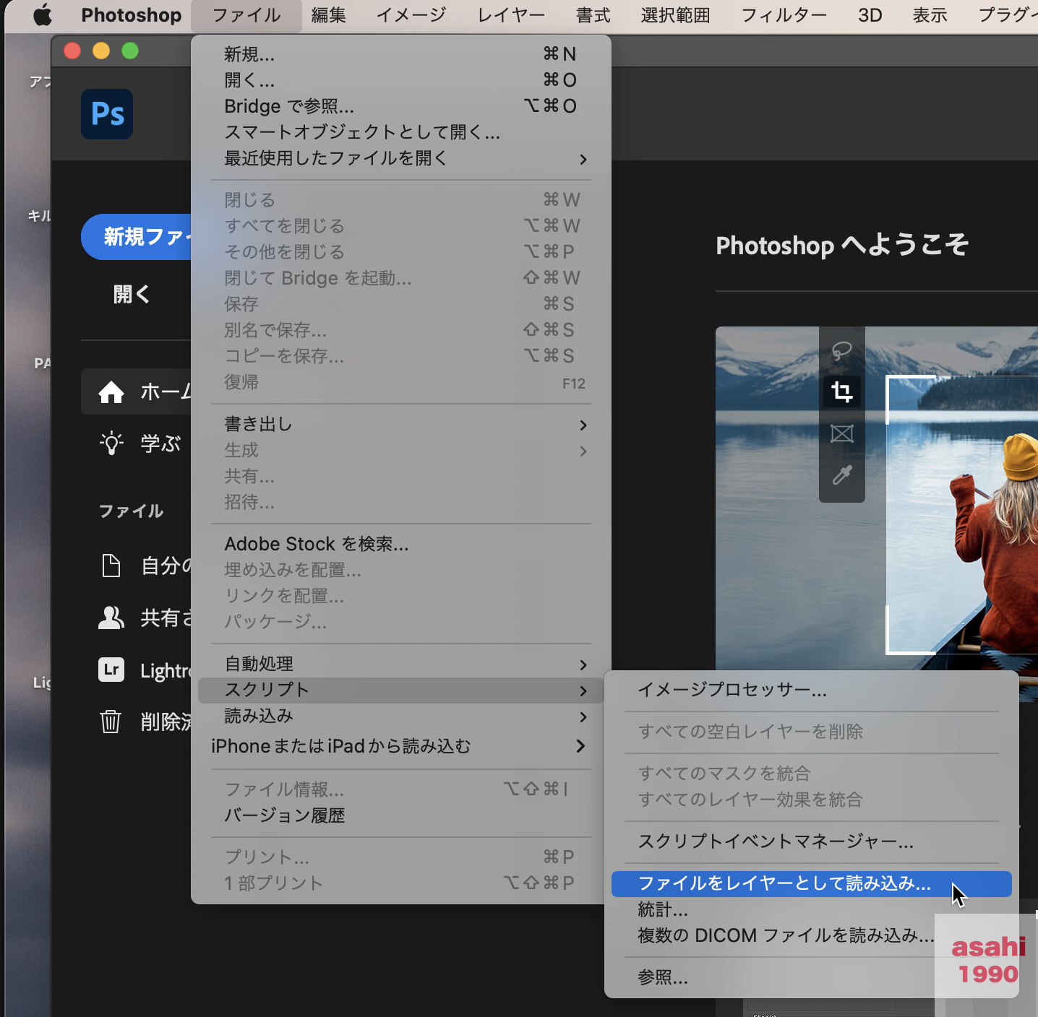Expand 書き出し submenu
The image size is (1038, 1017).
(401, 425)
